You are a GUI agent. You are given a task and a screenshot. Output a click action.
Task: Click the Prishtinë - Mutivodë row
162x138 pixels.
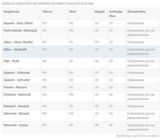pos(81,97)
